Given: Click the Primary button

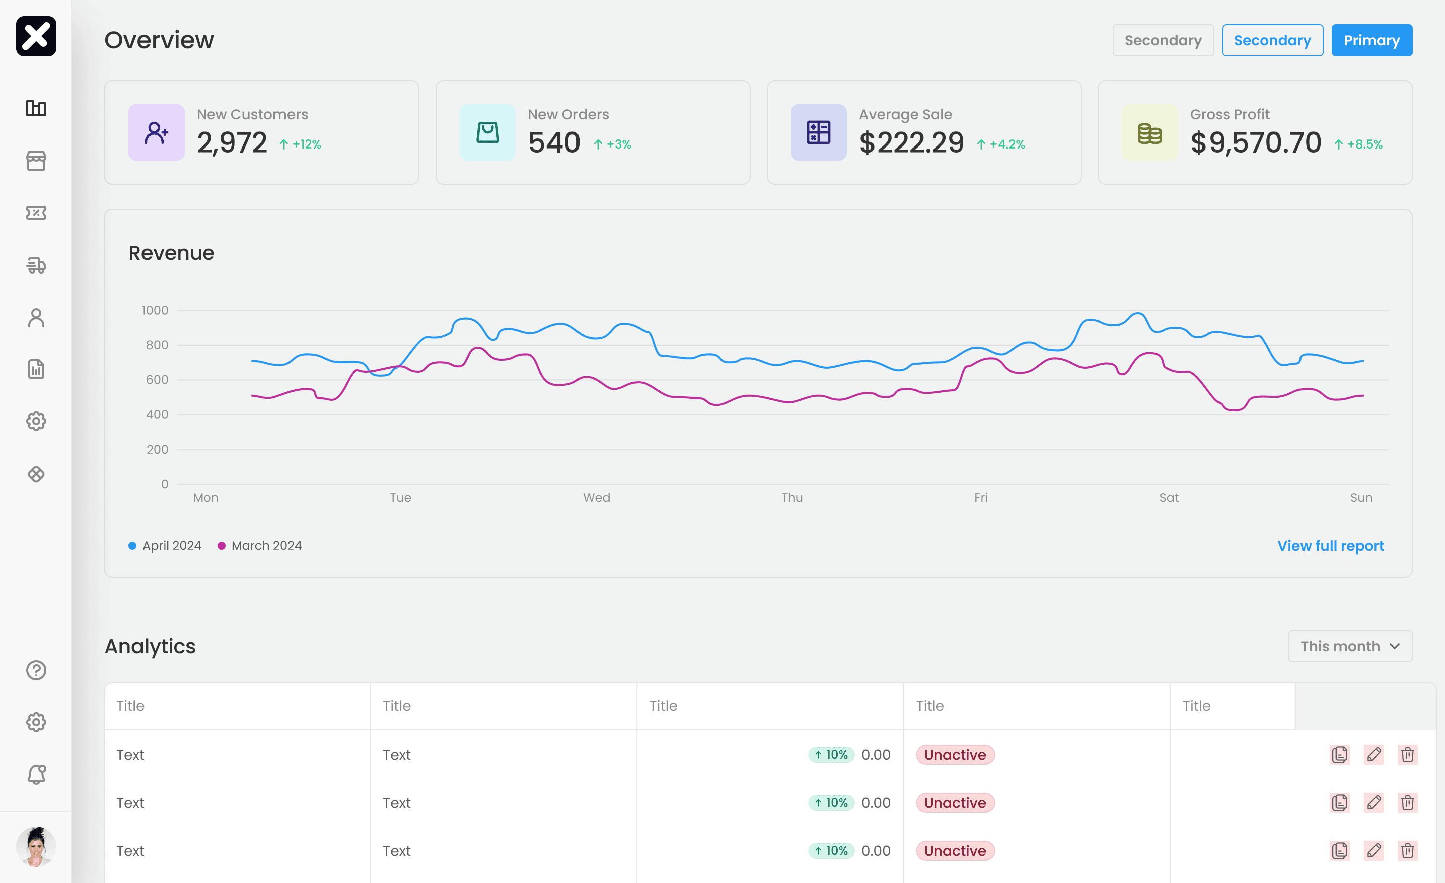Looking at the screenshot, I should (x=1372, y=41).
